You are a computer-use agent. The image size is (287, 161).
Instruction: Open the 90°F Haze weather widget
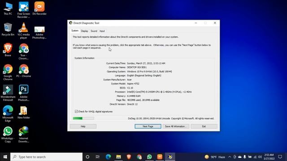(x=215, y=157)
